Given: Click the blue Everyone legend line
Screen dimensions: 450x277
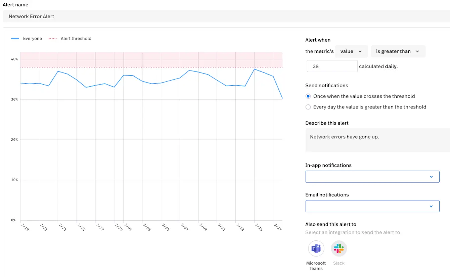Looking at the screenshot, I should pyautogui.click(x=15, y=39).
